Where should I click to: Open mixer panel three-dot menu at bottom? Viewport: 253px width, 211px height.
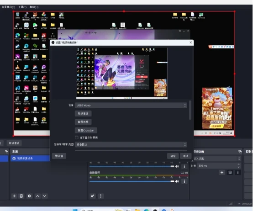click(101, 196)
